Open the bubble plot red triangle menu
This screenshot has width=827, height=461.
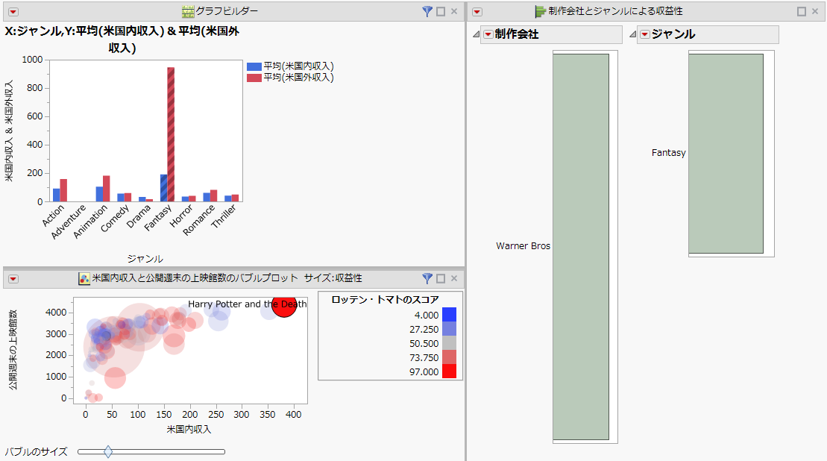[x=13, y=278]
